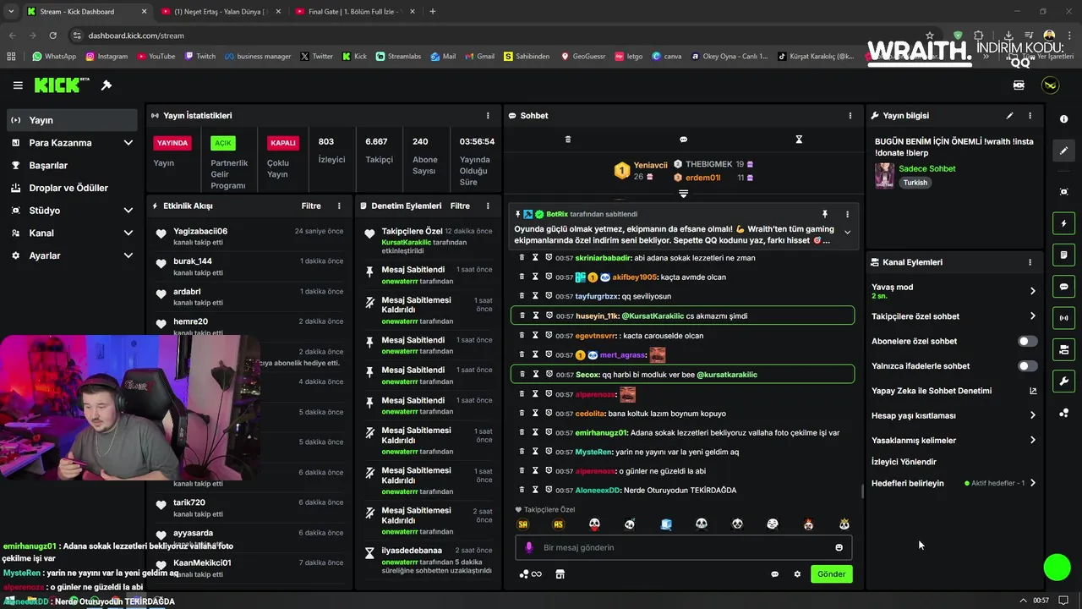The image size is (1082, 609).
Task: Click the chat bubble icon in right sidebar
Action: click(1063, 287)
